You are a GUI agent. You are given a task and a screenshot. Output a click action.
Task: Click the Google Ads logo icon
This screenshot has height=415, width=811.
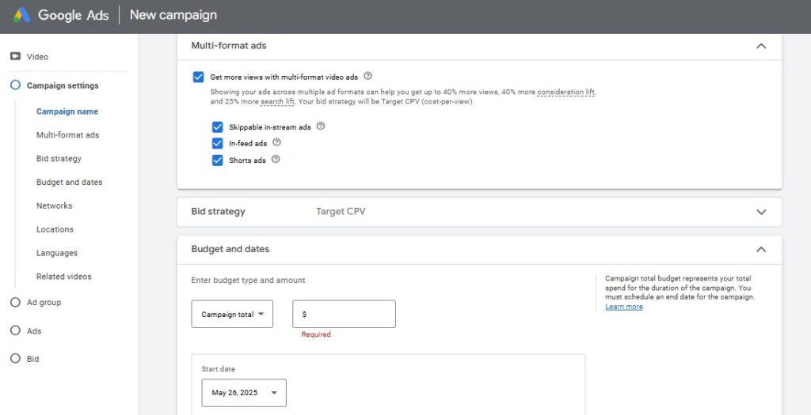(21, 15)
